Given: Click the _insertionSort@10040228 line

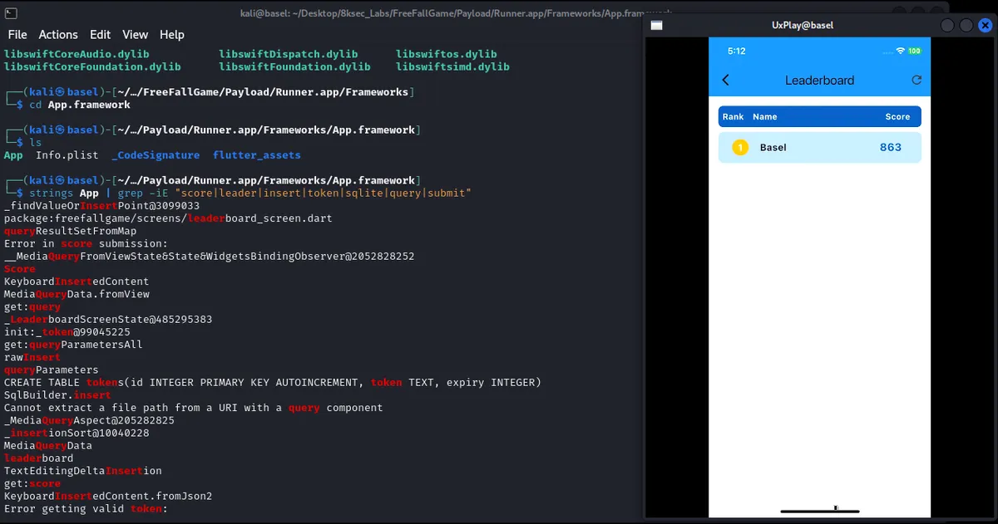Looking at the screenshot, I should click(77, 433).
